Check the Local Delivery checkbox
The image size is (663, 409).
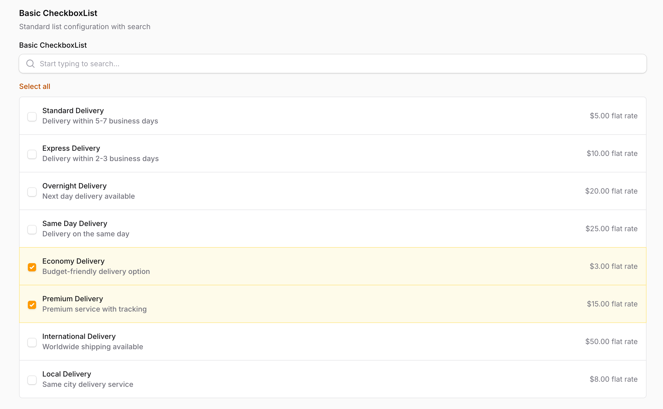tap(32, 380)
